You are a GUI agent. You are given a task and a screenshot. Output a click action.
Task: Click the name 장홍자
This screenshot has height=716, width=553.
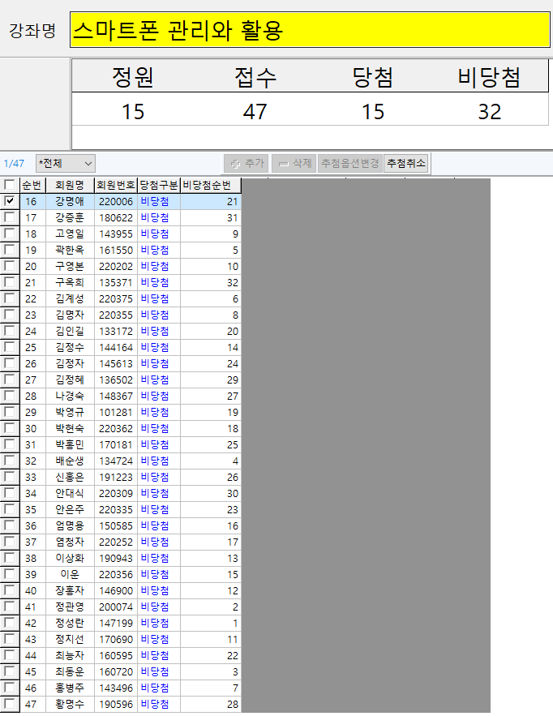[70, 590]
